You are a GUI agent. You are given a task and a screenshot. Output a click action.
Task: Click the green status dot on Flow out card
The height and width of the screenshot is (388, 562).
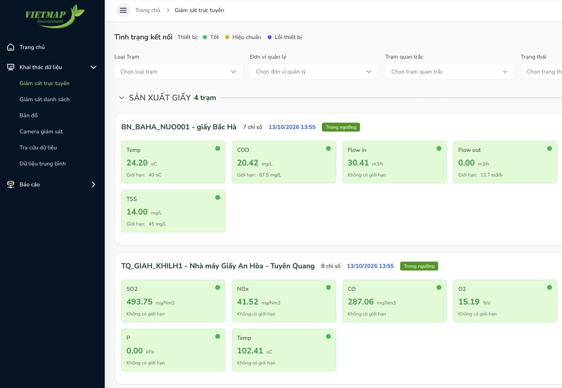tap(550, 148)
